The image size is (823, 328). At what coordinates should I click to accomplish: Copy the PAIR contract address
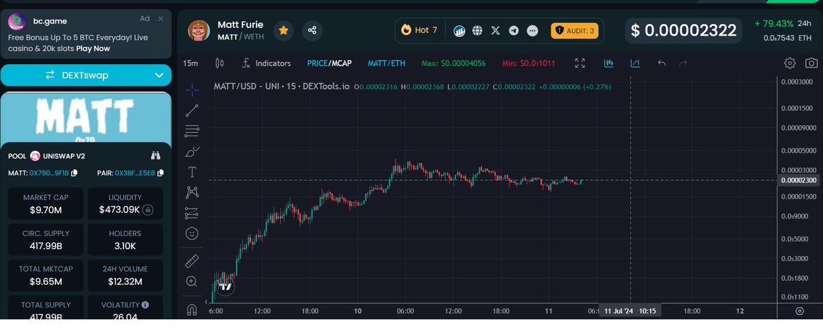point(160,173)
